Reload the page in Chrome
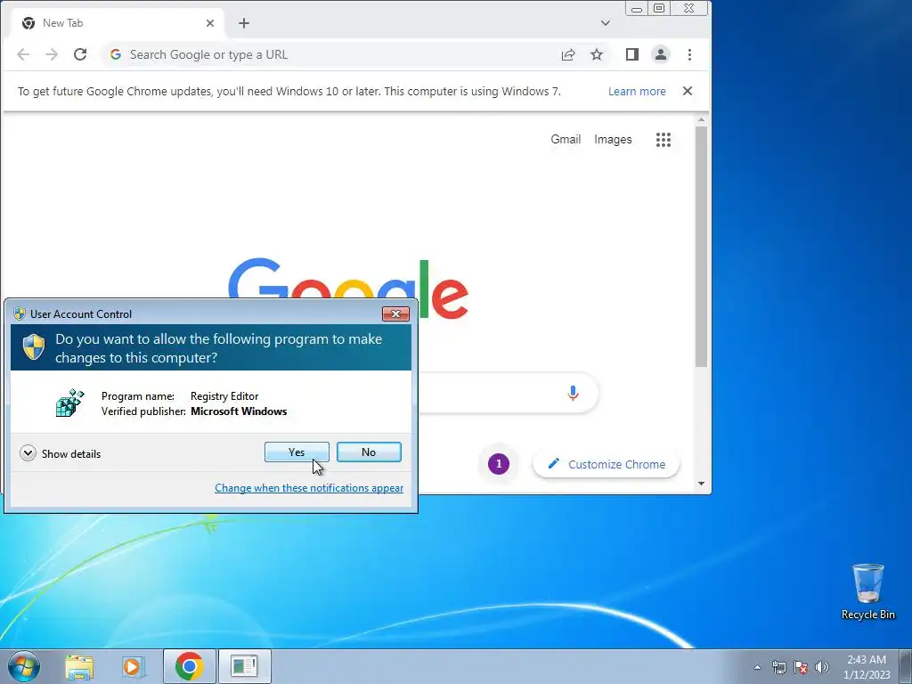The width and height of the screenshot is (912, 684). [x=80, y=54]
